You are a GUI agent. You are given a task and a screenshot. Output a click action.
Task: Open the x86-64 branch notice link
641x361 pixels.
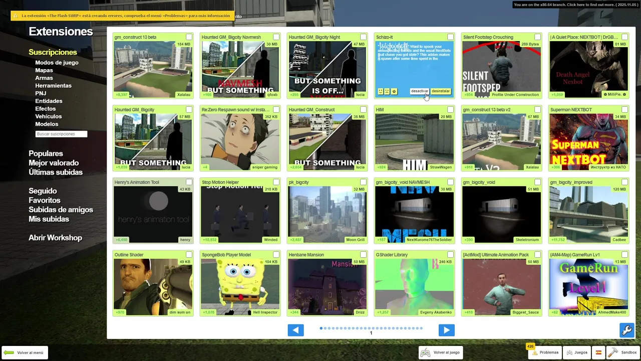[576, 5]
